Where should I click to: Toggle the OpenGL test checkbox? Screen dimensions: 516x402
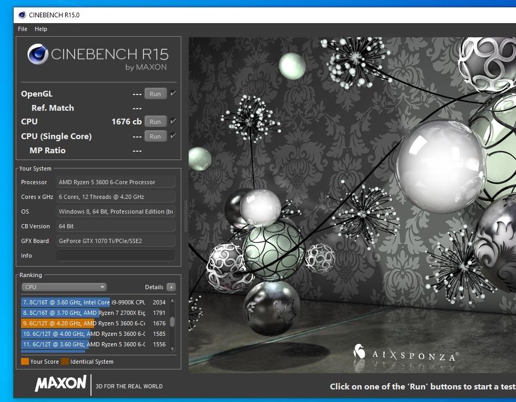click(173, 93)
